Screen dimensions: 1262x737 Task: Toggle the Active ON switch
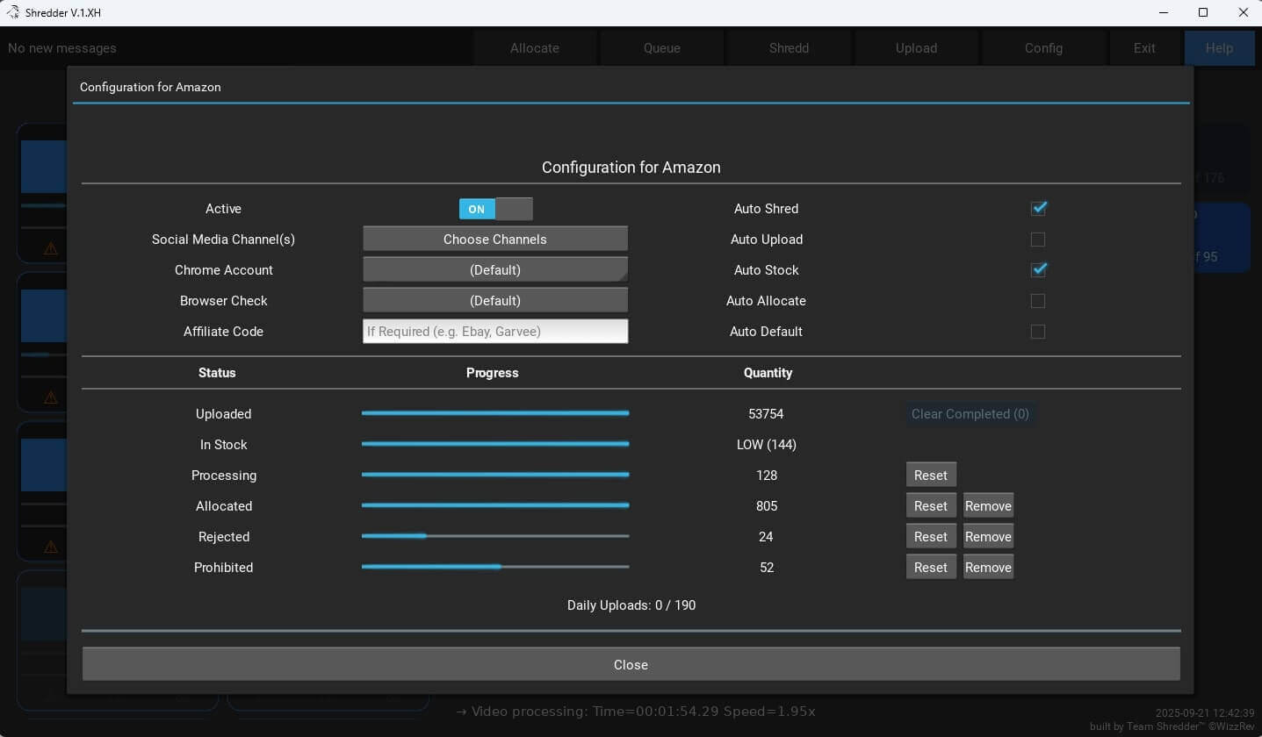495,209
